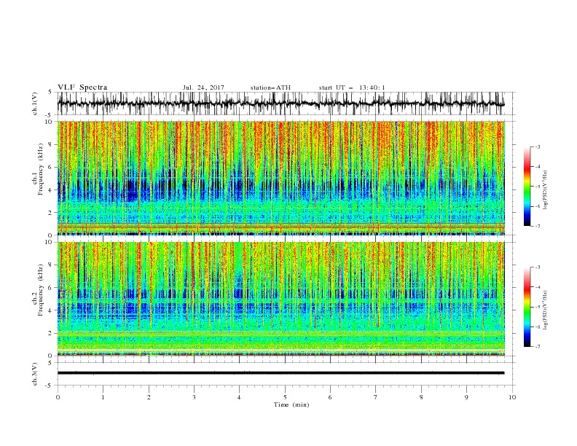
Task: Click the time axis tick label '10'
Action: point(512,397)
